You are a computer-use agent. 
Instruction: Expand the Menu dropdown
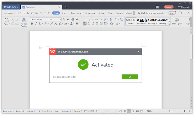[10, 13]
